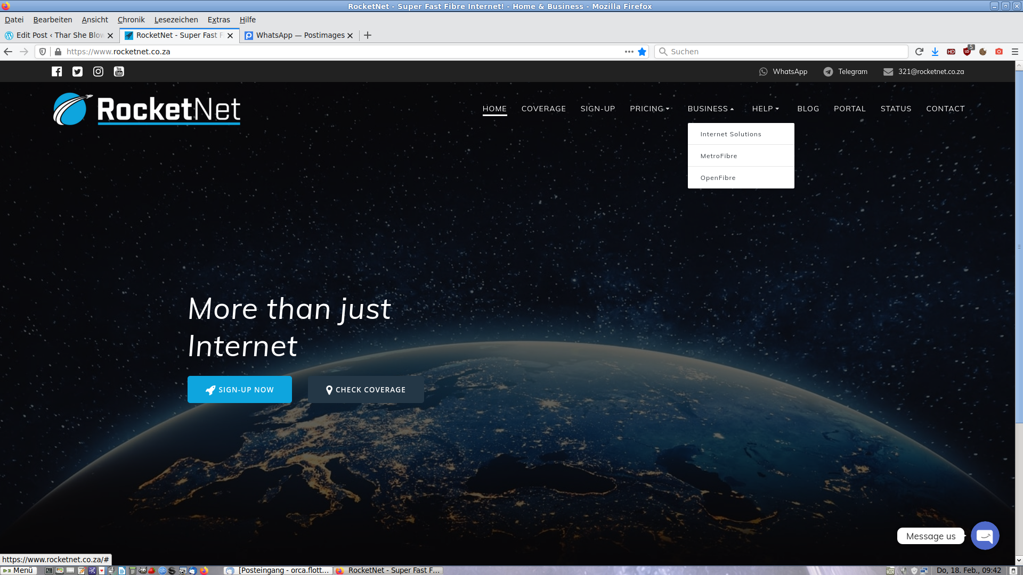The image size is (1023, 575).
Task: Launch Firefox icon in taskbar quick launch
Action: pos(204,570)
